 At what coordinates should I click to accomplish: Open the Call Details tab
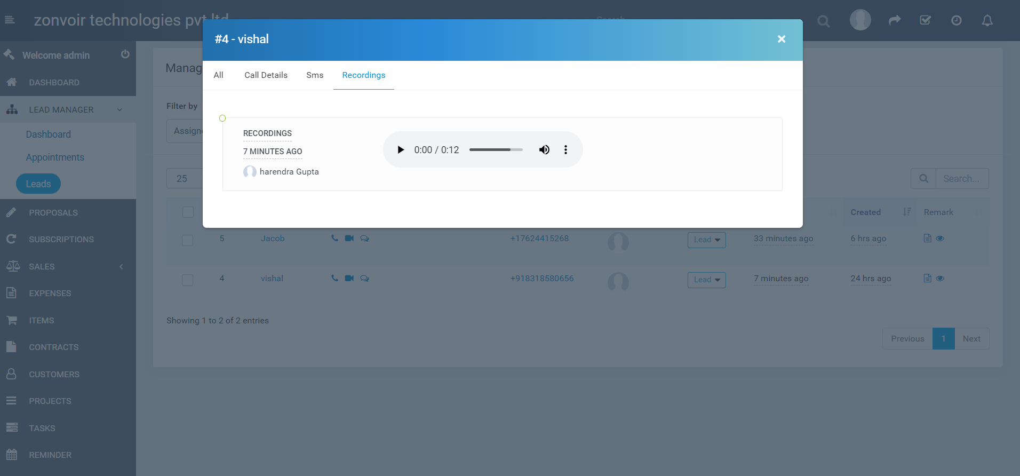coord(266,75)
